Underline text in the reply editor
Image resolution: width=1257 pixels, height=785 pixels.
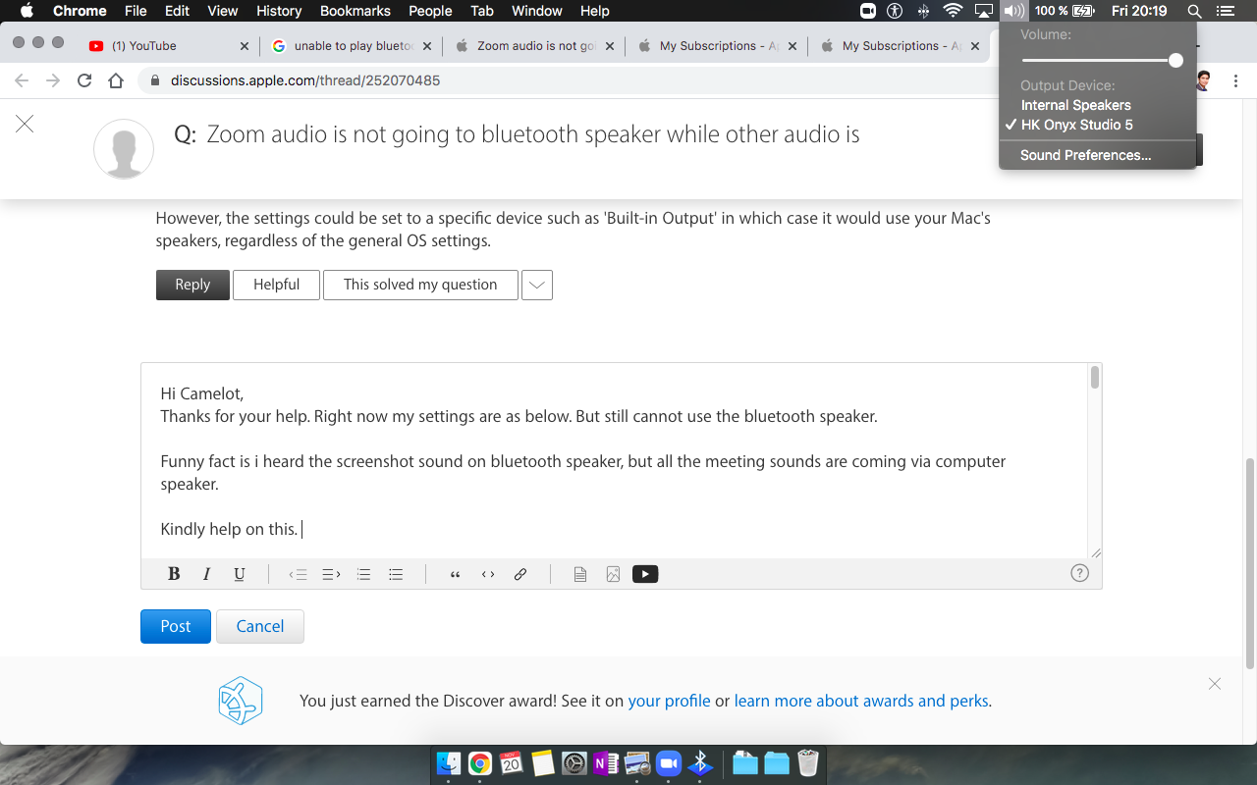click(239, 574)
